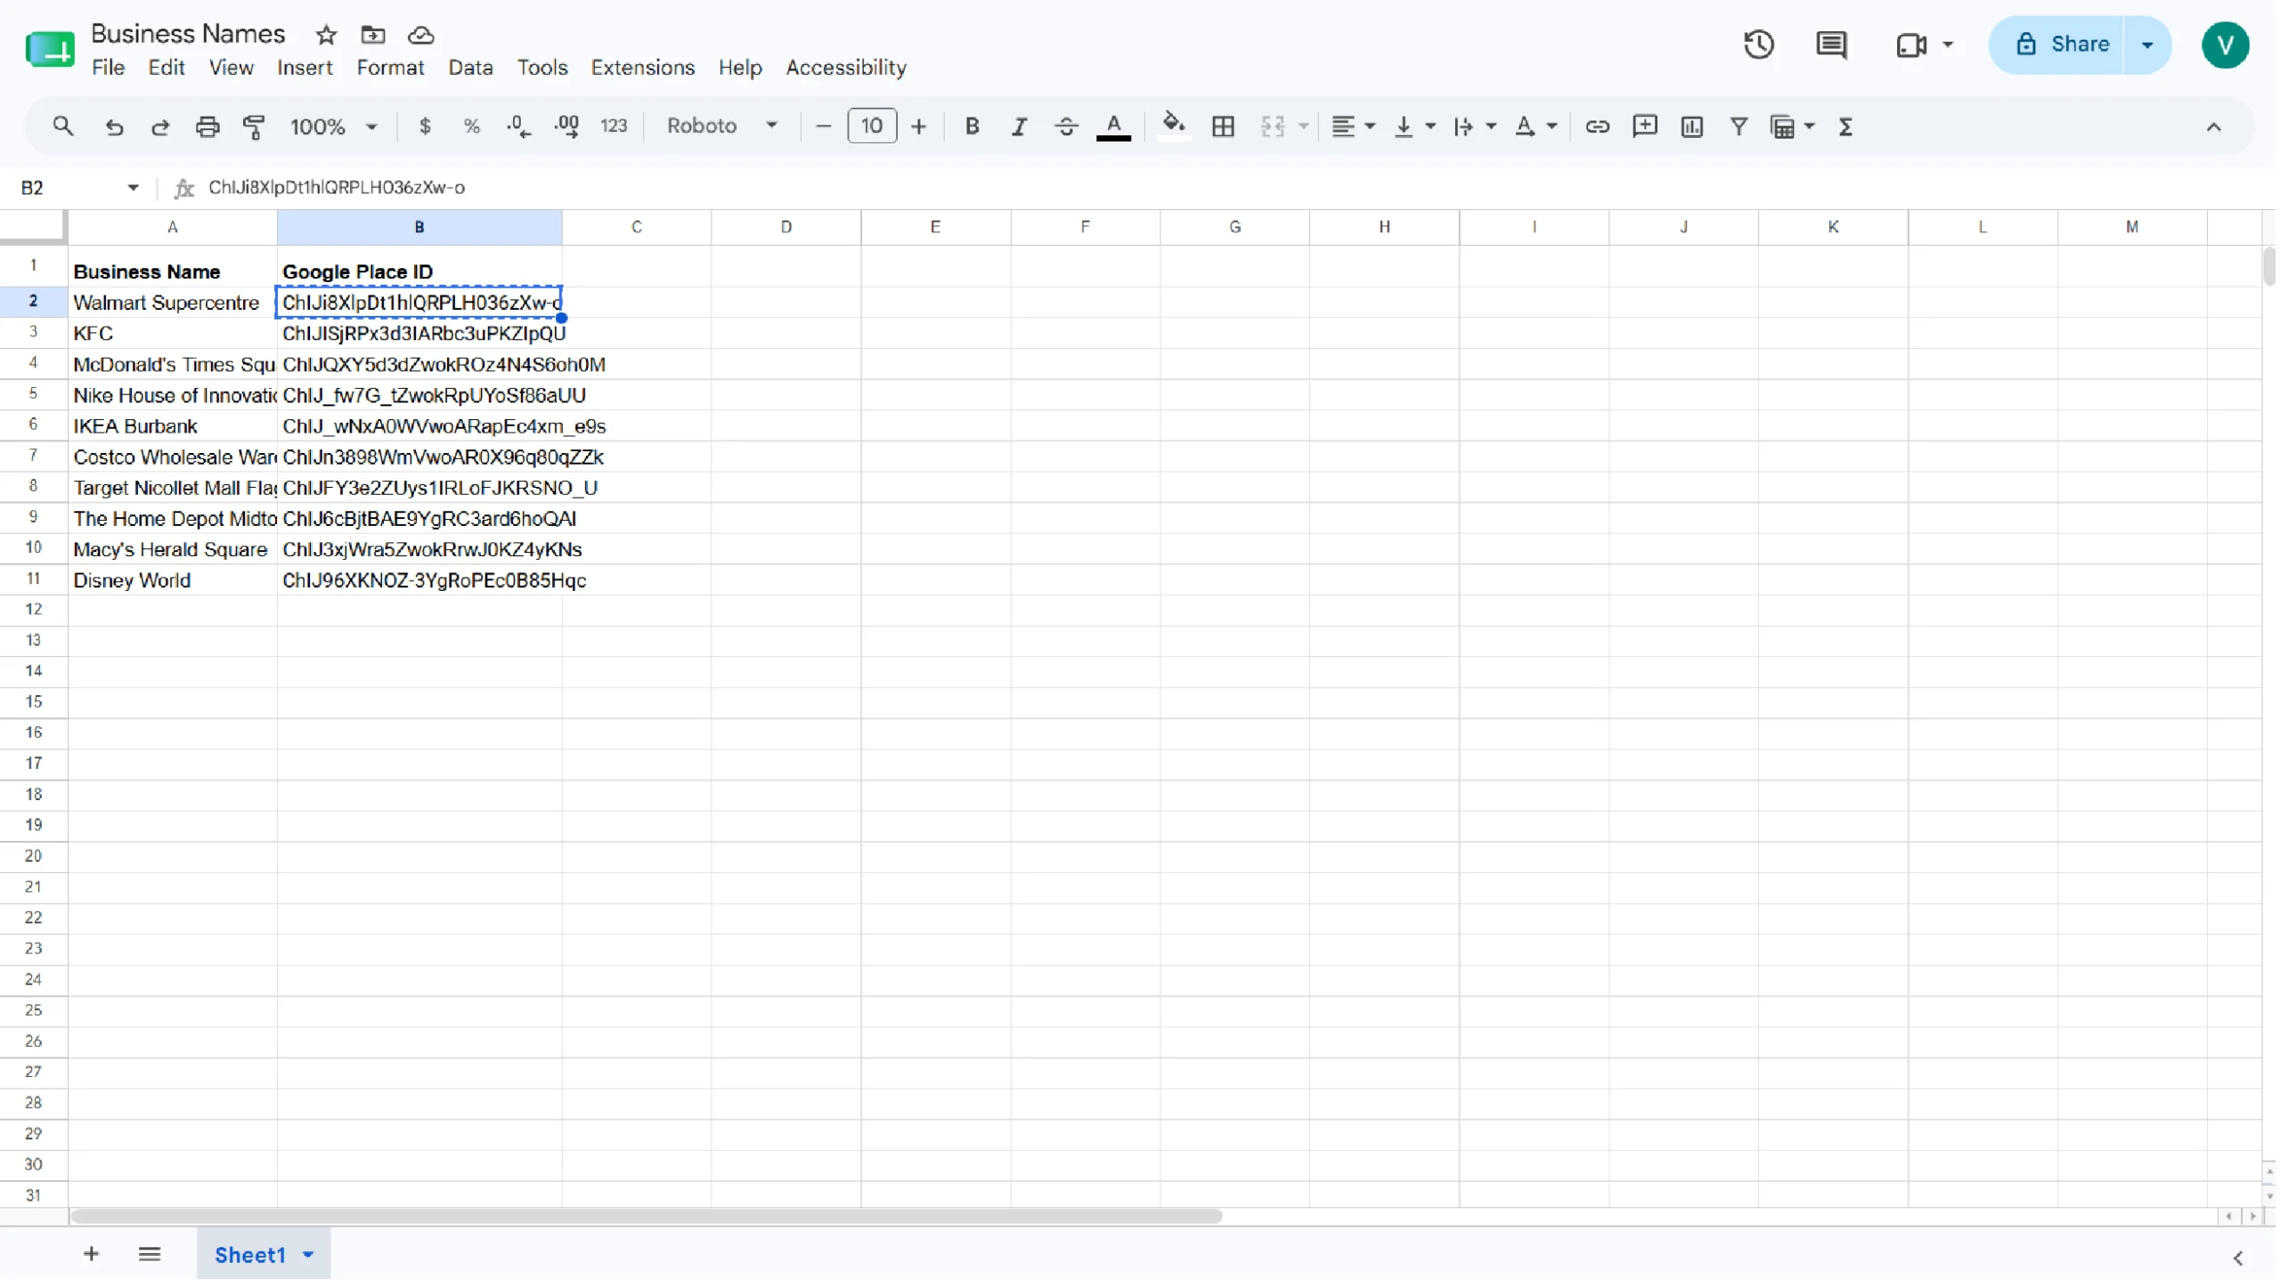Select column B header

click(x=419, y=227)
